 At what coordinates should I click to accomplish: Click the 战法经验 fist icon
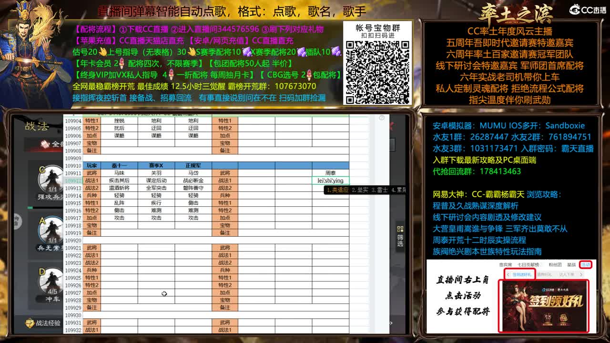[x=30, y=323]
